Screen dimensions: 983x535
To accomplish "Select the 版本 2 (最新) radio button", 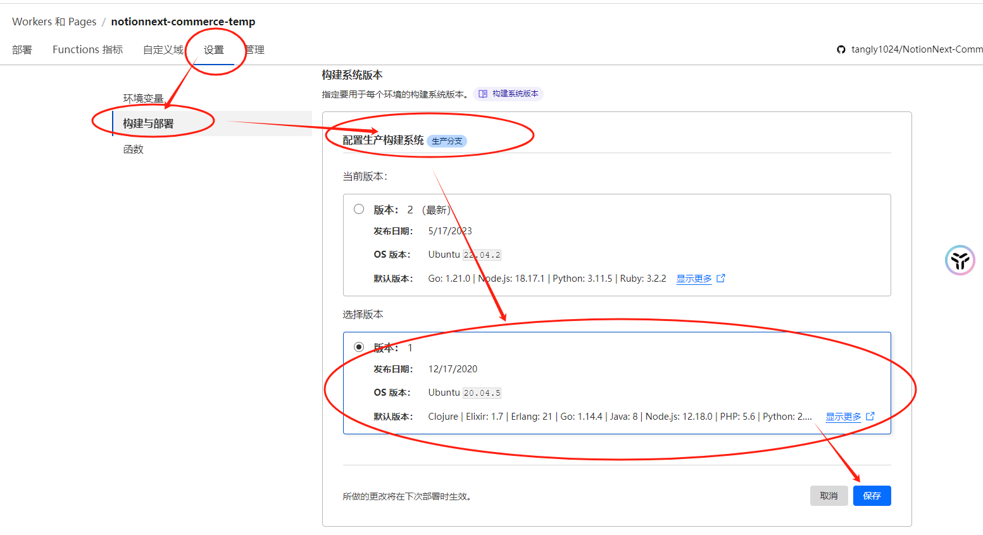I will [x=359, y=209].
